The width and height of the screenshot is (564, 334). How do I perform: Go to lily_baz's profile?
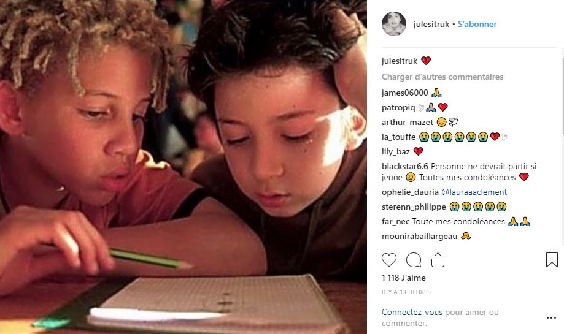(x=396, y=151)
